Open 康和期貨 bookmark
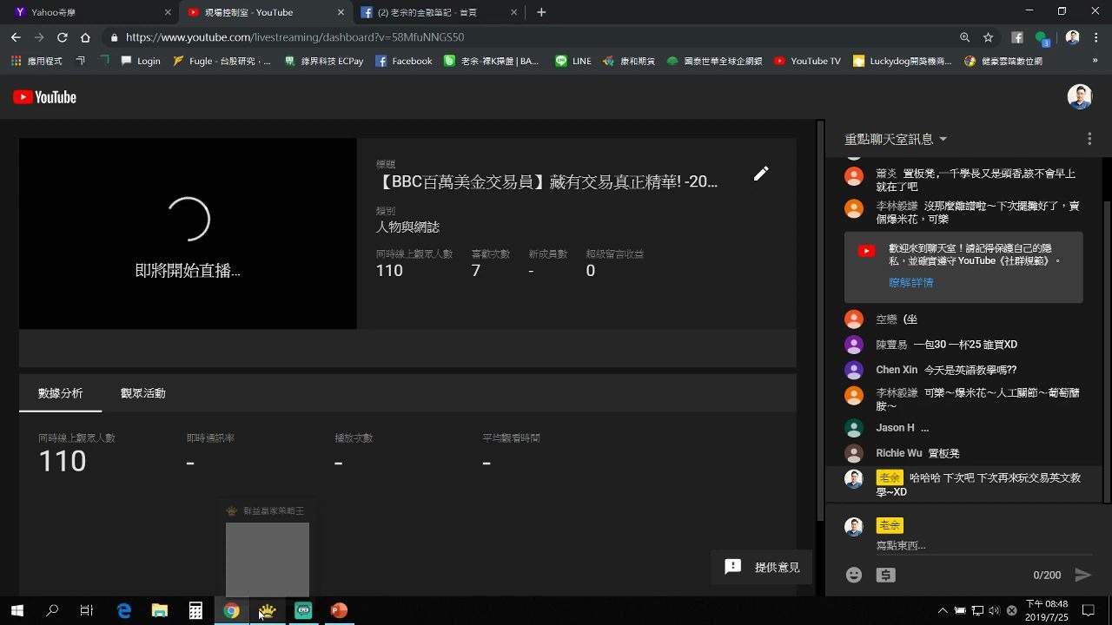The width and height of the screenshot is (1112, 625). tap(627, 61)
